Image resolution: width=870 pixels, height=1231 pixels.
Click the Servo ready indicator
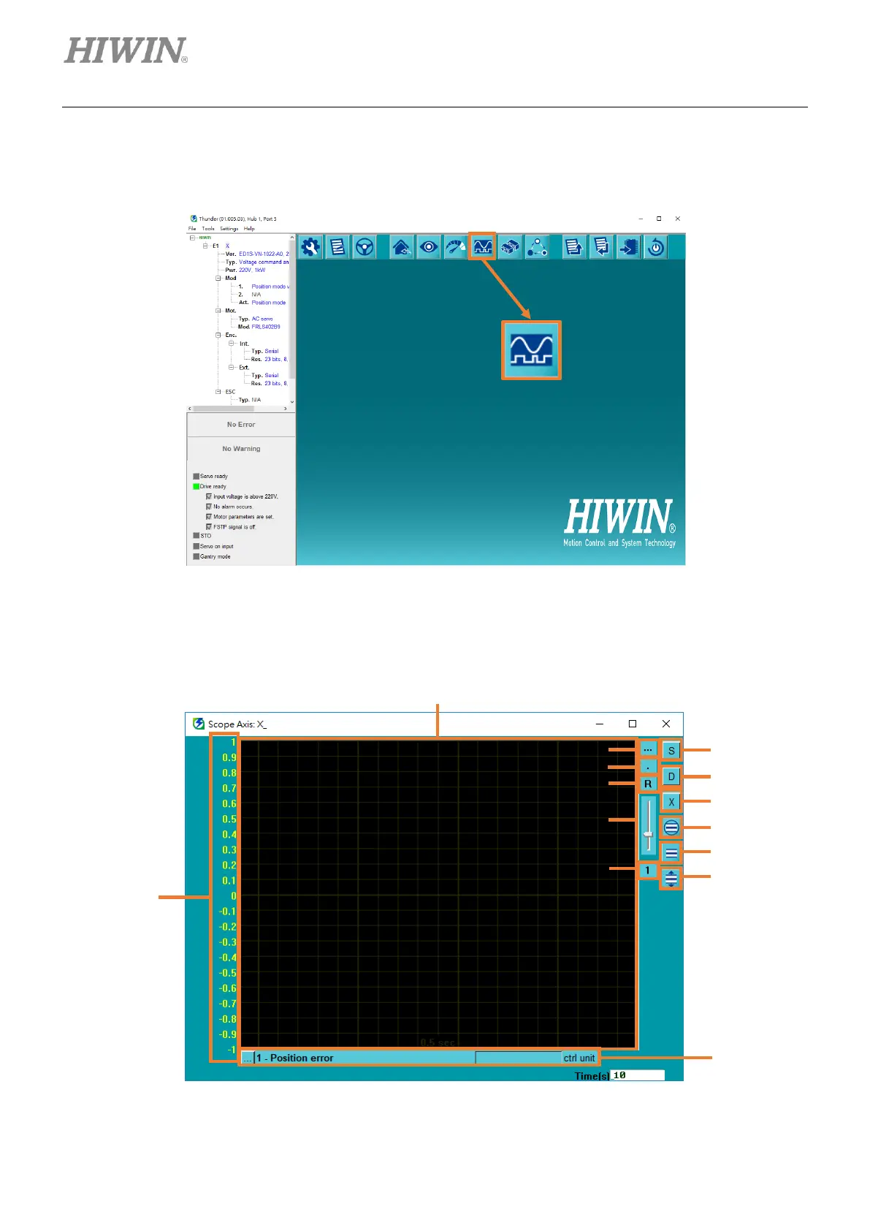(x=196, y=477)
